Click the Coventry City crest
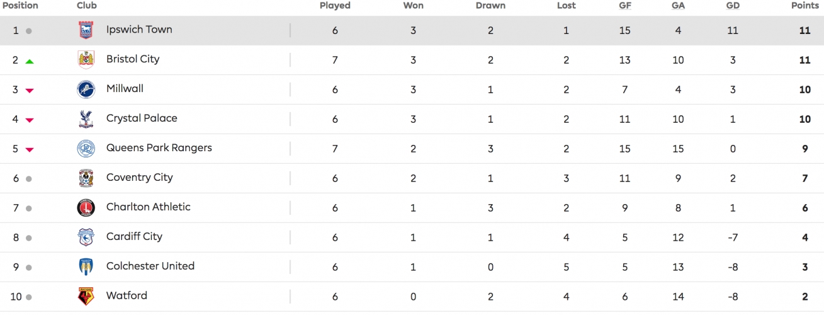The height and width of the screenshot is (315, 824). click(x=86, y=178)
